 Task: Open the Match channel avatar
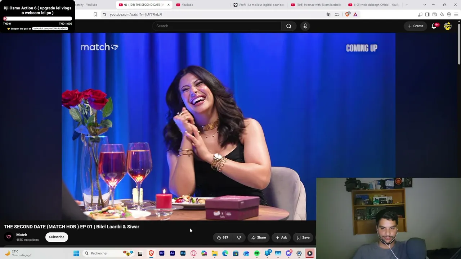click(9, 237)
